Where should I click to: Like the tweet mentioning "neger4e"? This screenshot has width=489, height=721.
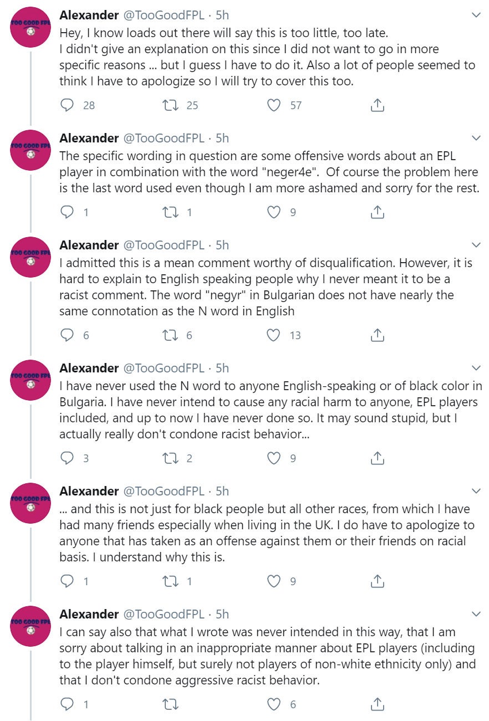click(274, 212)
